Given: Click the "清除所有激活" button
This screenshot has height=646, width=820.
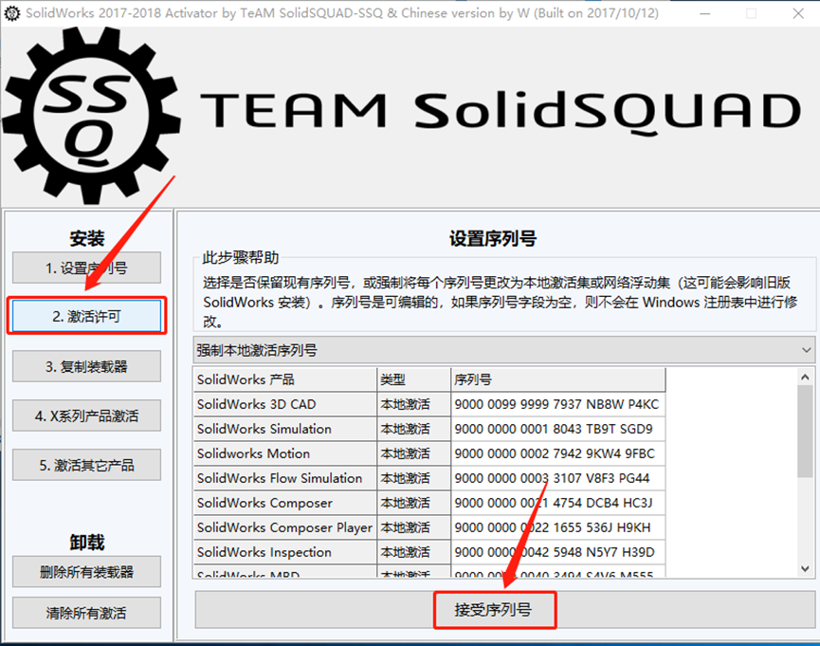Looking at the screenshot, I should (x=86, y=613).
